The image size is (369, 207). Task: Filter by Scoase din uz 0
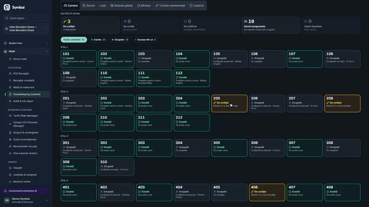(x=145, y=40)
